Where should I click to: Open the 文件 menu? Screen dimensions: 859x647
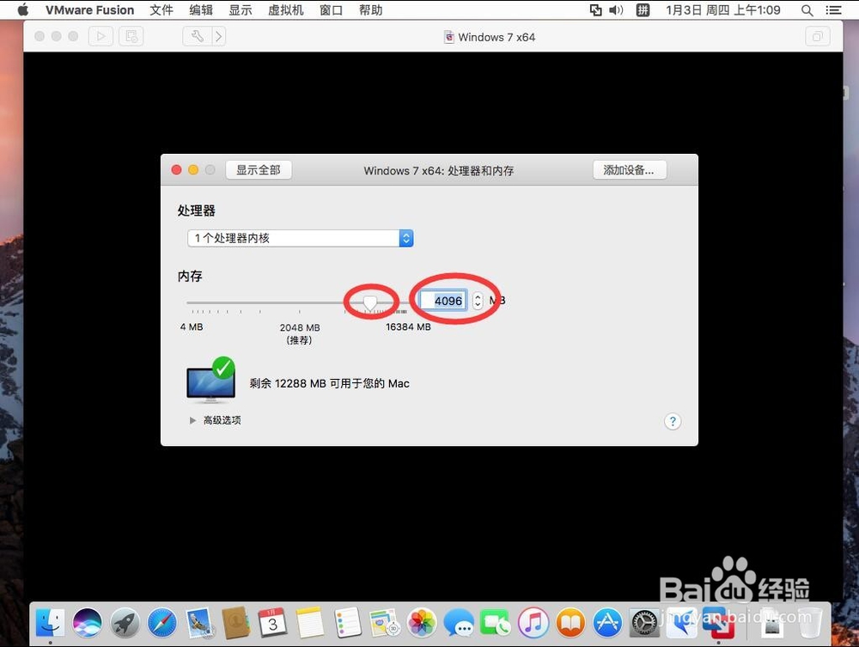161,9
